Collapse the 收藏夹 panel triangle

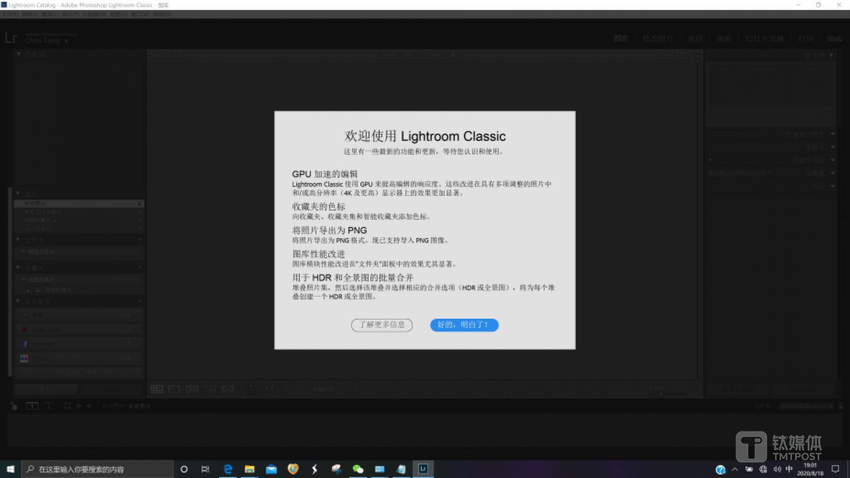point(18,267)
